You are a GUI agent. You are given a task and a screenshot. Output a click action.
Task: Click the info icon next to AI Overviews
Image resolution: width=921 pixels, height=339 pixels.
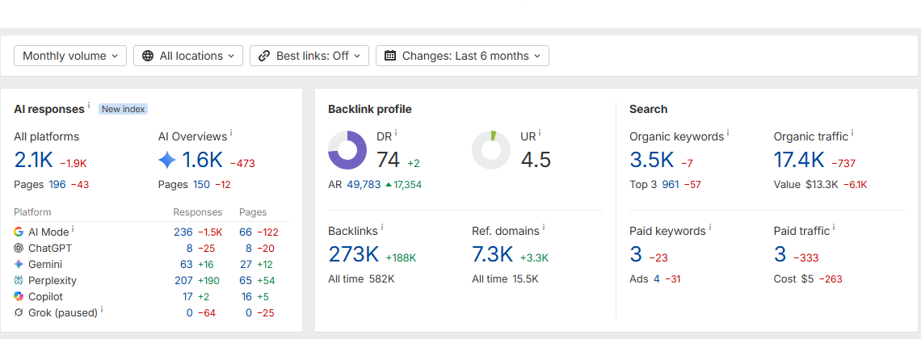pos(231,133)
